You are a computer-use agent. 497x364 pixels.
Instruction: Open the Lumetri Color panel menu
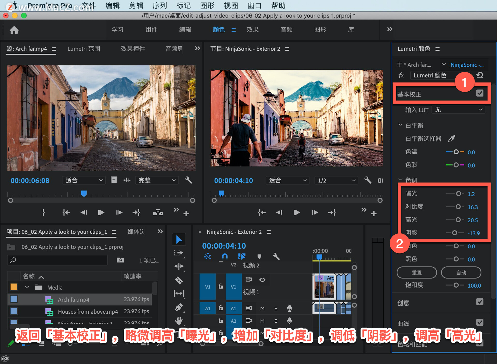click(x=437, y=49)
